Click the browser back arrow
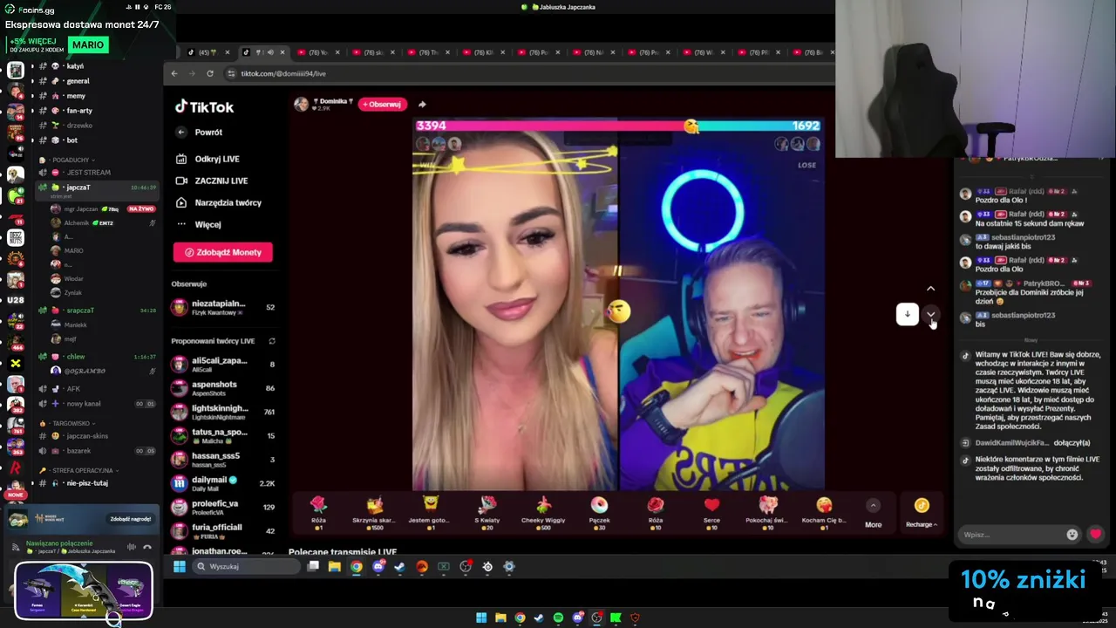This screenshot has height=628, width=1116. tap(174, 73)
